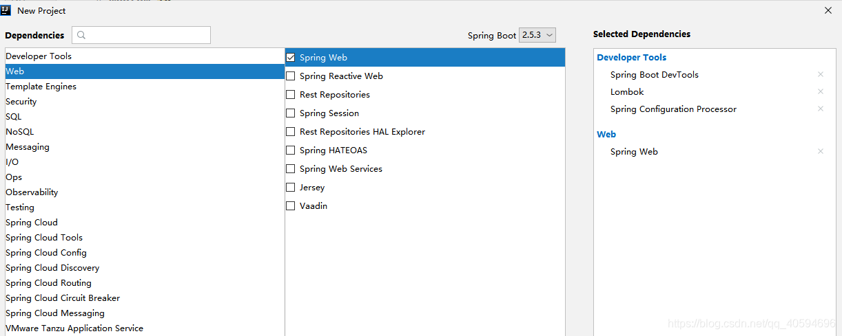Select Spring Boot DevTools in selected list
The image size is (842, 336).
point(654,75)
